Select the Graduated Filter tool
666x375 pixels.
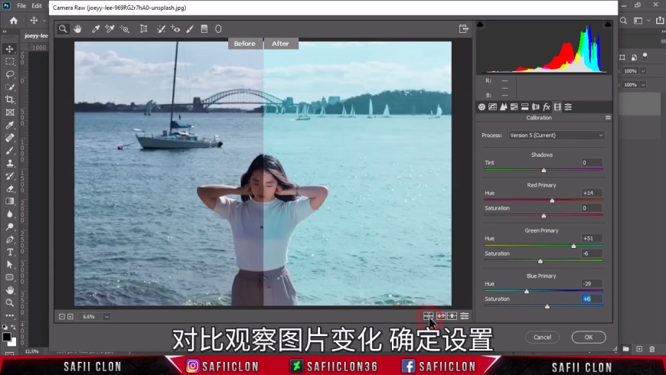[x=204, y=29]
